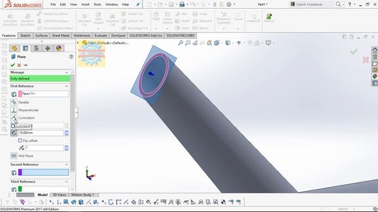Screen dimensions: 378x212
Task: Click the offset distance 10.00mm field
Action: coord(41,133)
